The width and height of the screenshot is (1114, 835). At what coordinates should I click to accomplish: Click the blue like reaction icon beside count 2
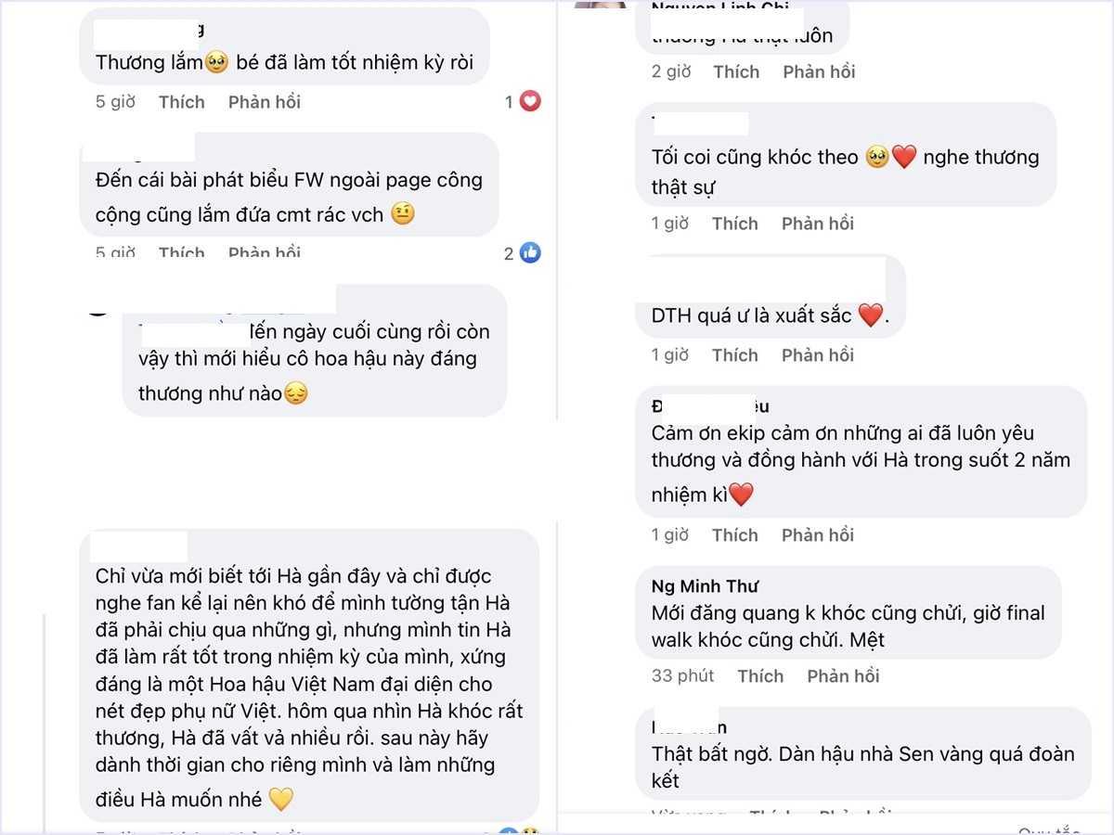(x=530, y=252)
